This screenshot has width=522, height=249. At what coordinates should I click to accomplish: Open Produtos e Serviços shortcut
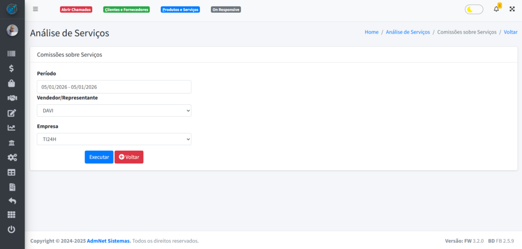tap(180, 10)
